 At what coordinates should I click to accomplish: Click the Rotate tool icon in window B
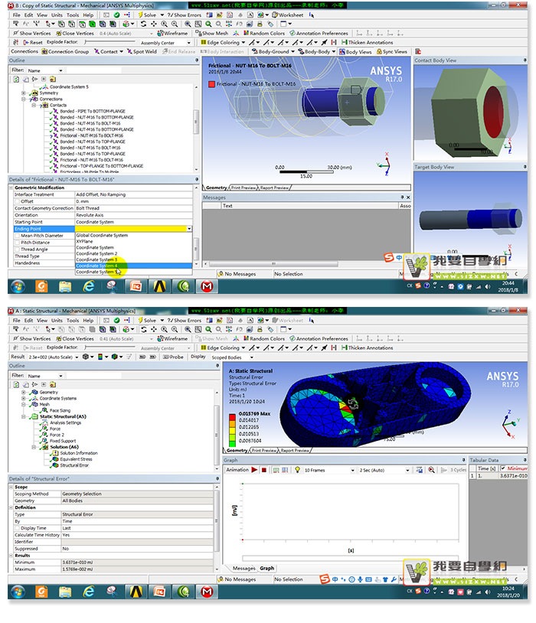click(143, 24)
